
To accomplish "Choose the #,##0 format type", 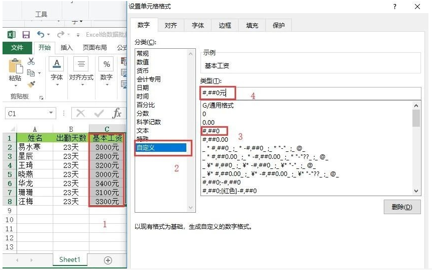I will coord(211,131).
